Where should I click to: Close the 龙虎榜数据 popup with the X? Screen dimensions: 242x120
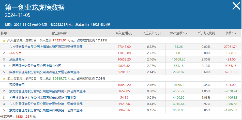(x=236, y=6)
